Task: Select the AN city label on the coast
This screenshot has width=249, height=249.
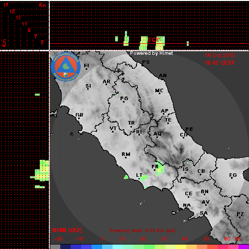Action: pos(163,76)
